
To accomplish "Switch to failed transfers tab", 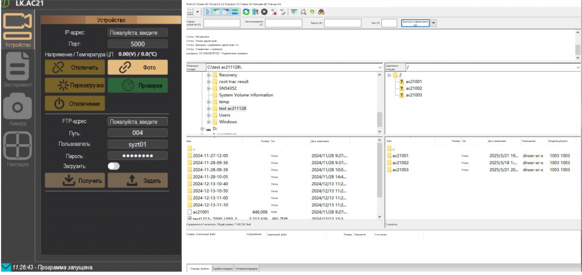I will (223, 268).
